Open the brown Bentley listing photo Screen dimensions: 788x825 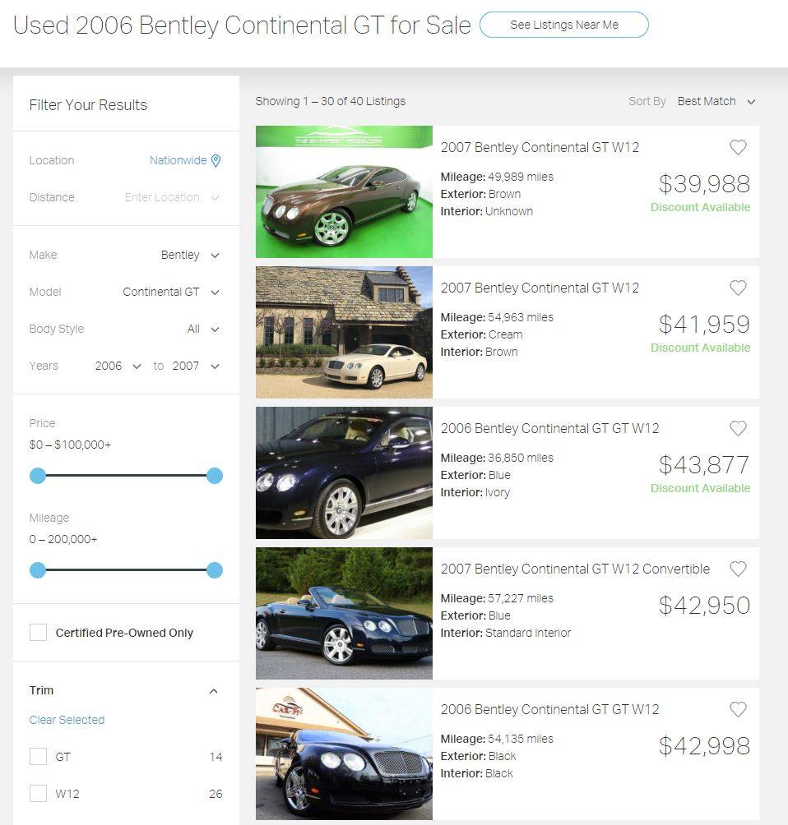344,191
